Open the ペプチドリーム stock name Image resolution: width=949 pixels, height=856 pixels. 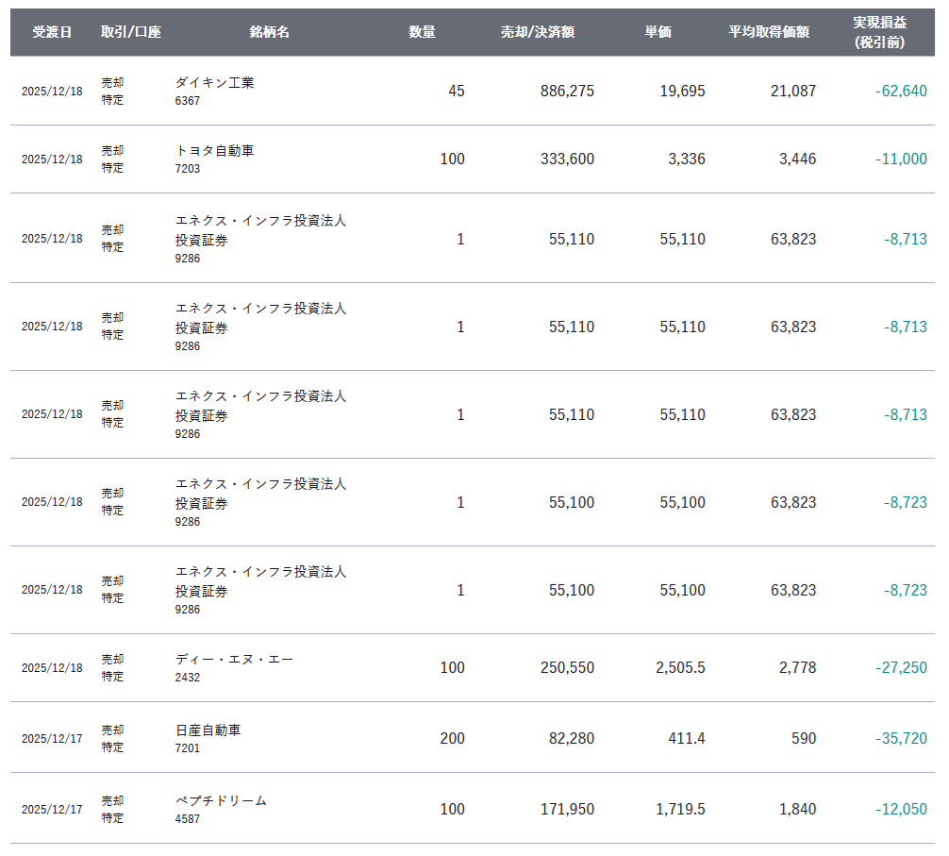pyautogui.click(x=221, y=800)
